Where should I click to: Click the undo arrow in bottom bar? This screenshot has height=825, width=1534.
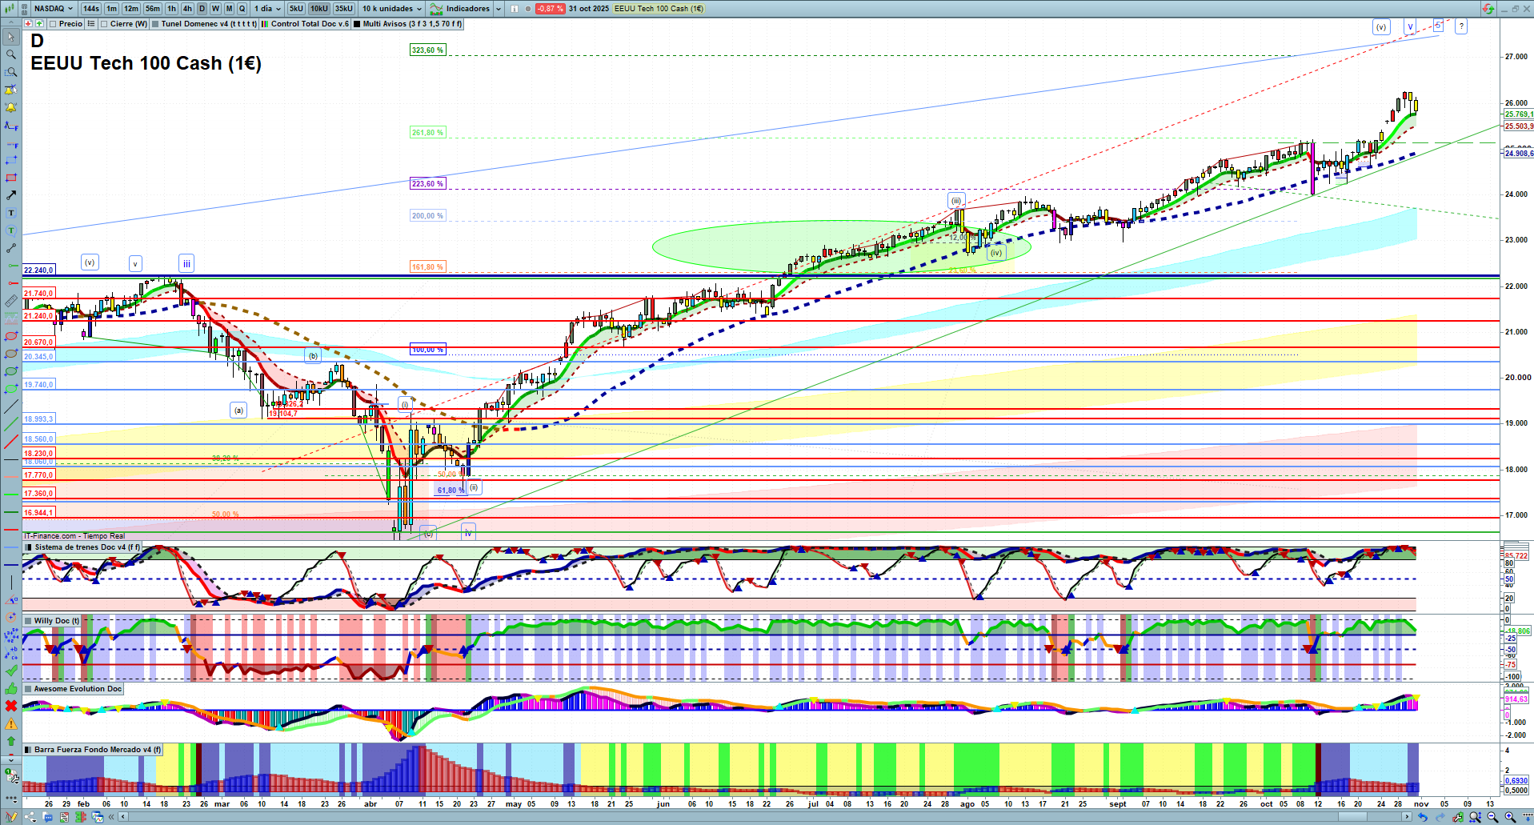(1422, 817)
